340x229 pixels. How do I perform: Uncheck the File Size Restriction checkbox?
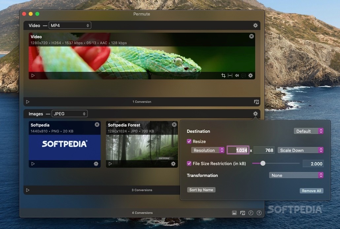(189, 163)
